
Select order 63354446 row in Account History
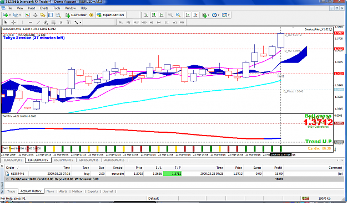click(174, 174)
